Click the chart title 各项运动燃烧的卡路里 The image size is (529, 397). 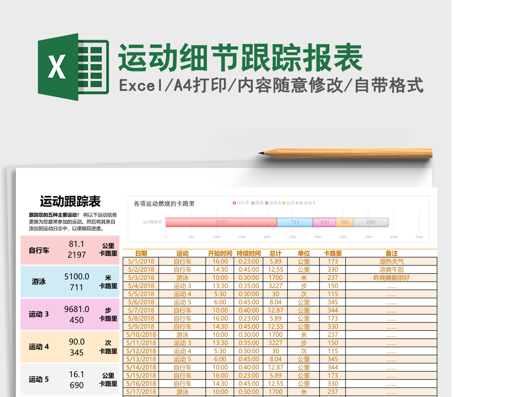click(x=164, y=204)
